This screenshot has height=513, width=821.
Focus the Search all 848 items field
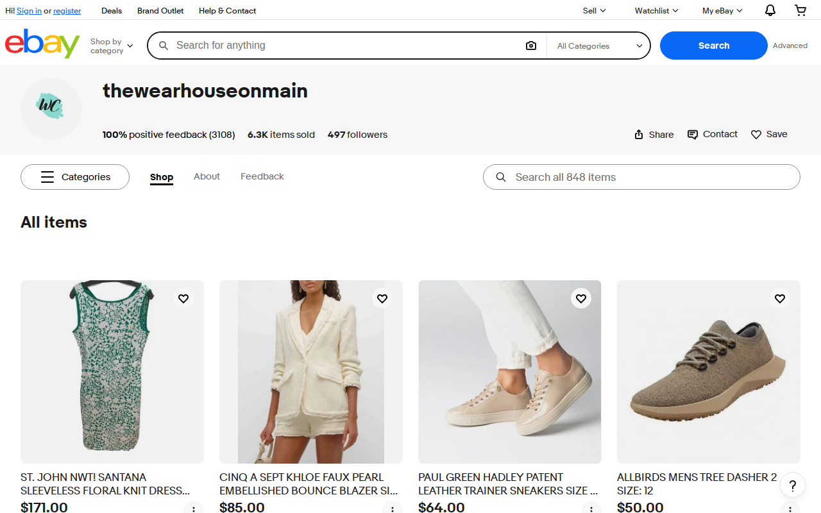click(641, 177)
